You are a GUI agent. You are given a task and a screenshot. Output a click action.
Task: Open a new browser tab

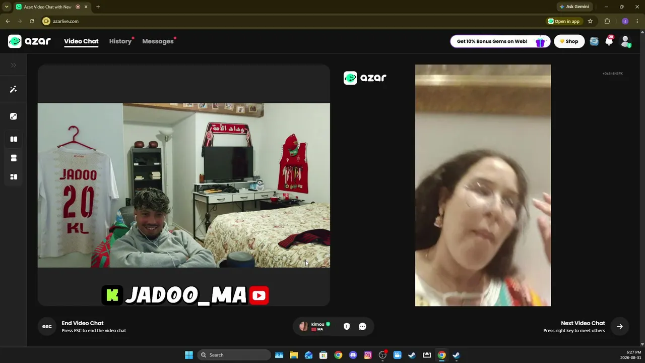[x=98, y=7]
